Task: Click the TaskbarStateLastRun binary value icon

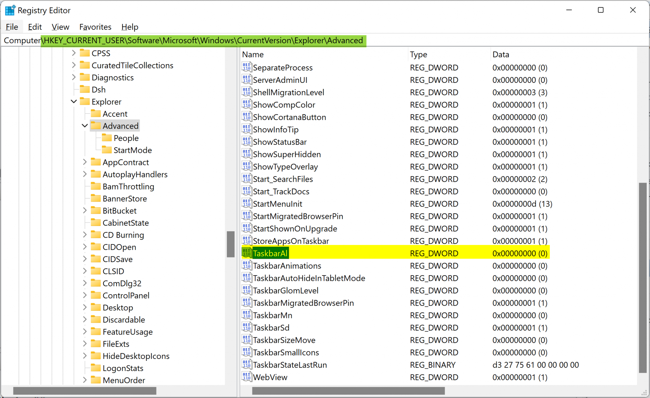Action: tap(247, 364)
